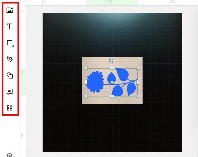Click the bottom-left selection corner handle
The image size is (198, 157).
coord(86,96)
